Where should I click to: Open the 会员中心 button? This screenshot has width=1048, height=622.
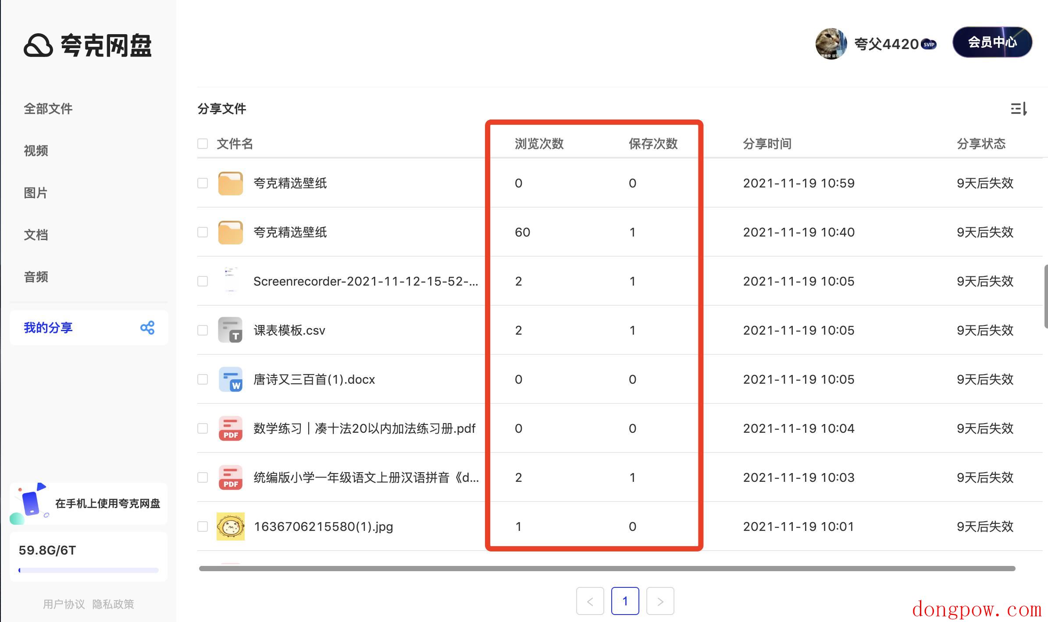pyautogui.click(x=992, y=42)
